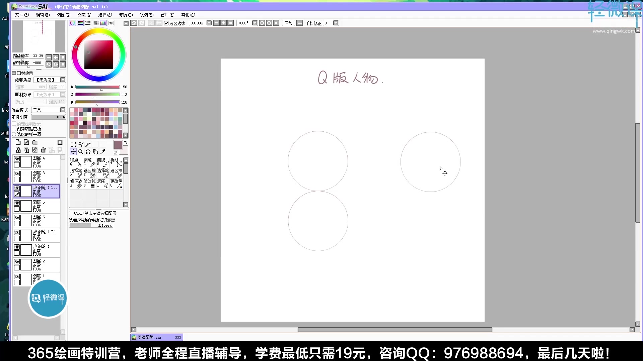Open the 文件 menu

point(22,15)
